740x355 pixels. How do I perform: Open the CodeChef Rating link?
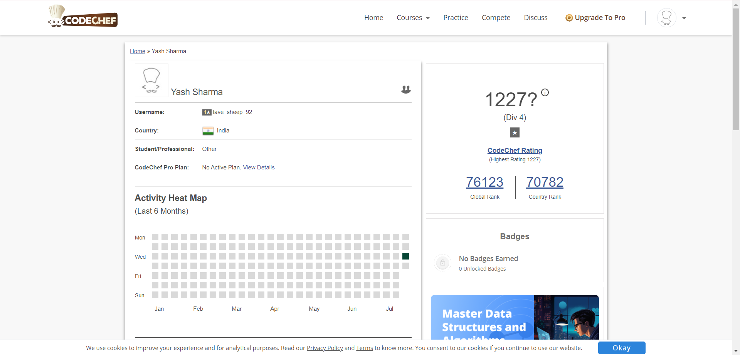(515, 151)
